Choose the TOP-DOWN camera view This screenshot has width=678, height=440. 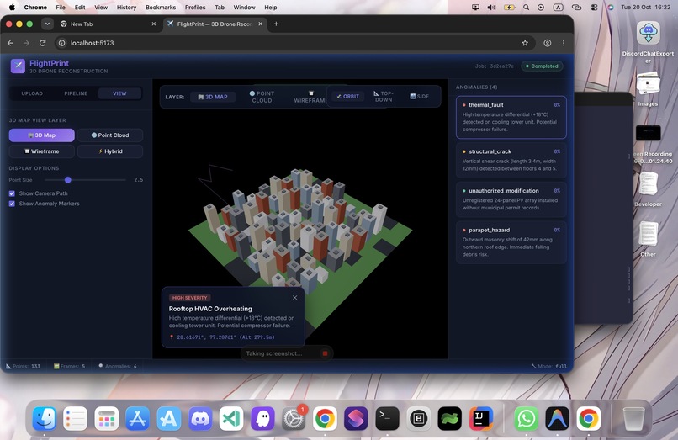[383, 97]
